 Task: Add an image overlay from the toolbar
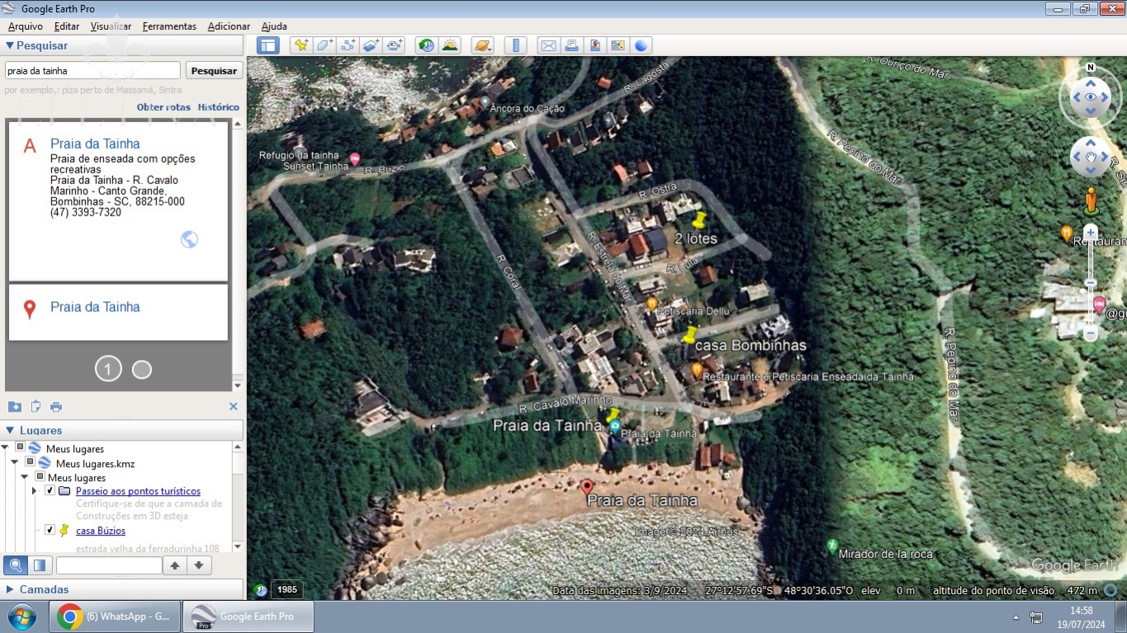[371, 45]
